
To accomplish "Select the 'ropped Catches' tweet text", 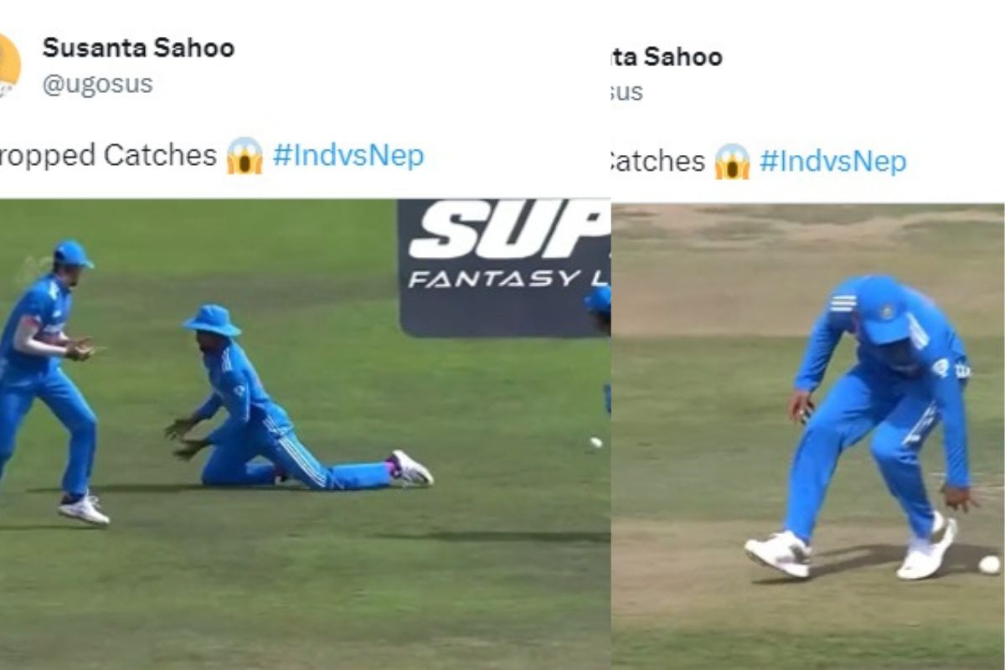I will 108,156.
